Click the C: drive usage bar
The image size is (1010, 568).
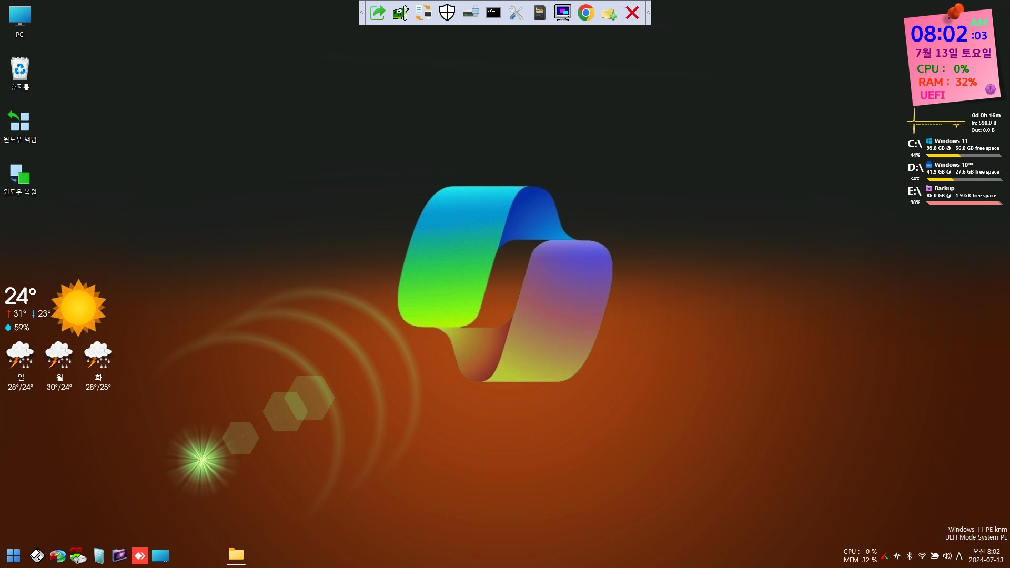(964, 156)
